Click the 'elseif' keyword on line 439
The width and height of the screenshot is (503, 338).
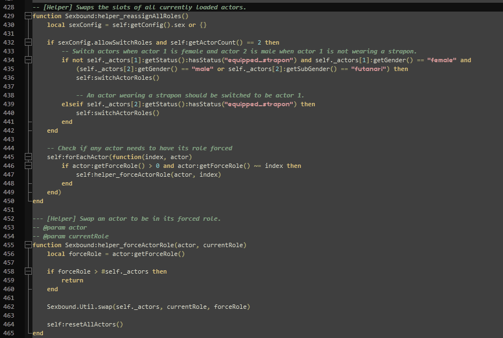pos(72,104)
